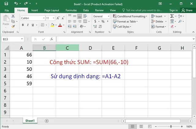Apply Center horizontal alignment
The image size is (196, 129).
75,21
